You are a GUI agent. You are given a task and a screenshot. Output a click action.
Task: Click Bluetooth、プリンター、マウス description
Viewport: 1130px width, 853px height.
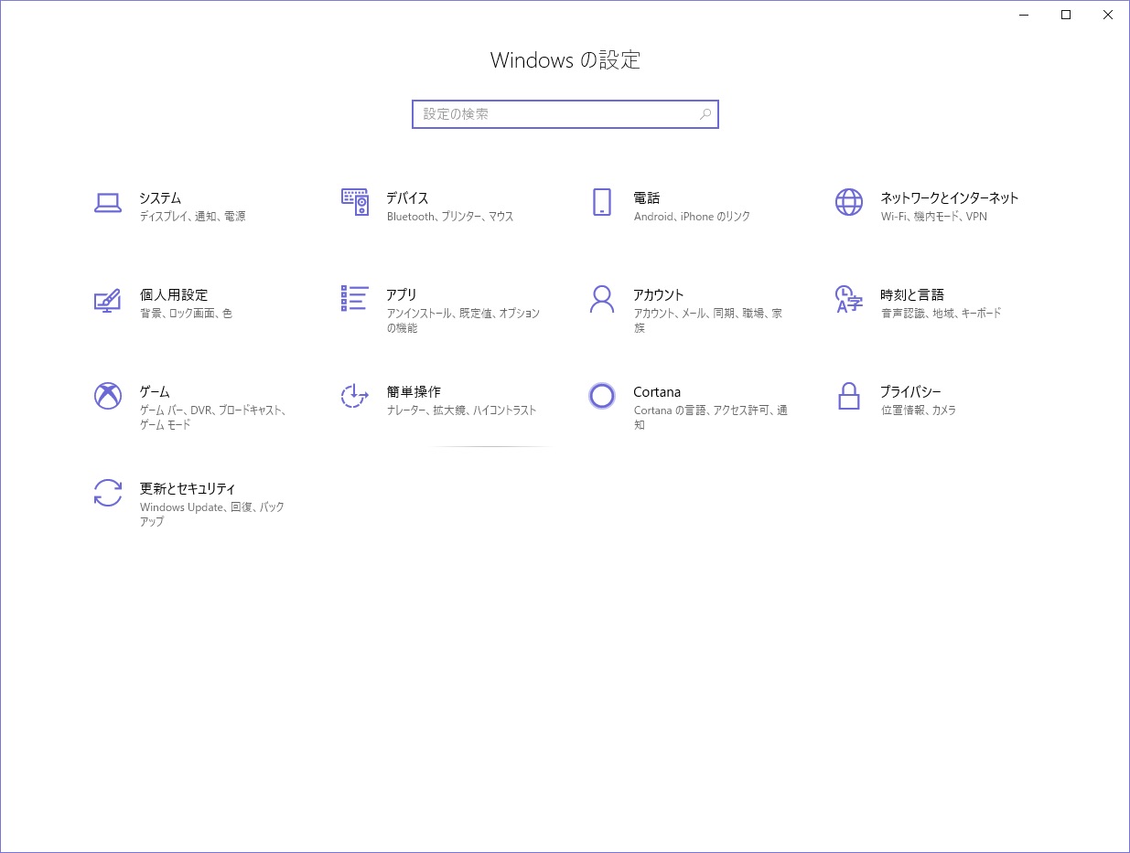pos(450,217)
